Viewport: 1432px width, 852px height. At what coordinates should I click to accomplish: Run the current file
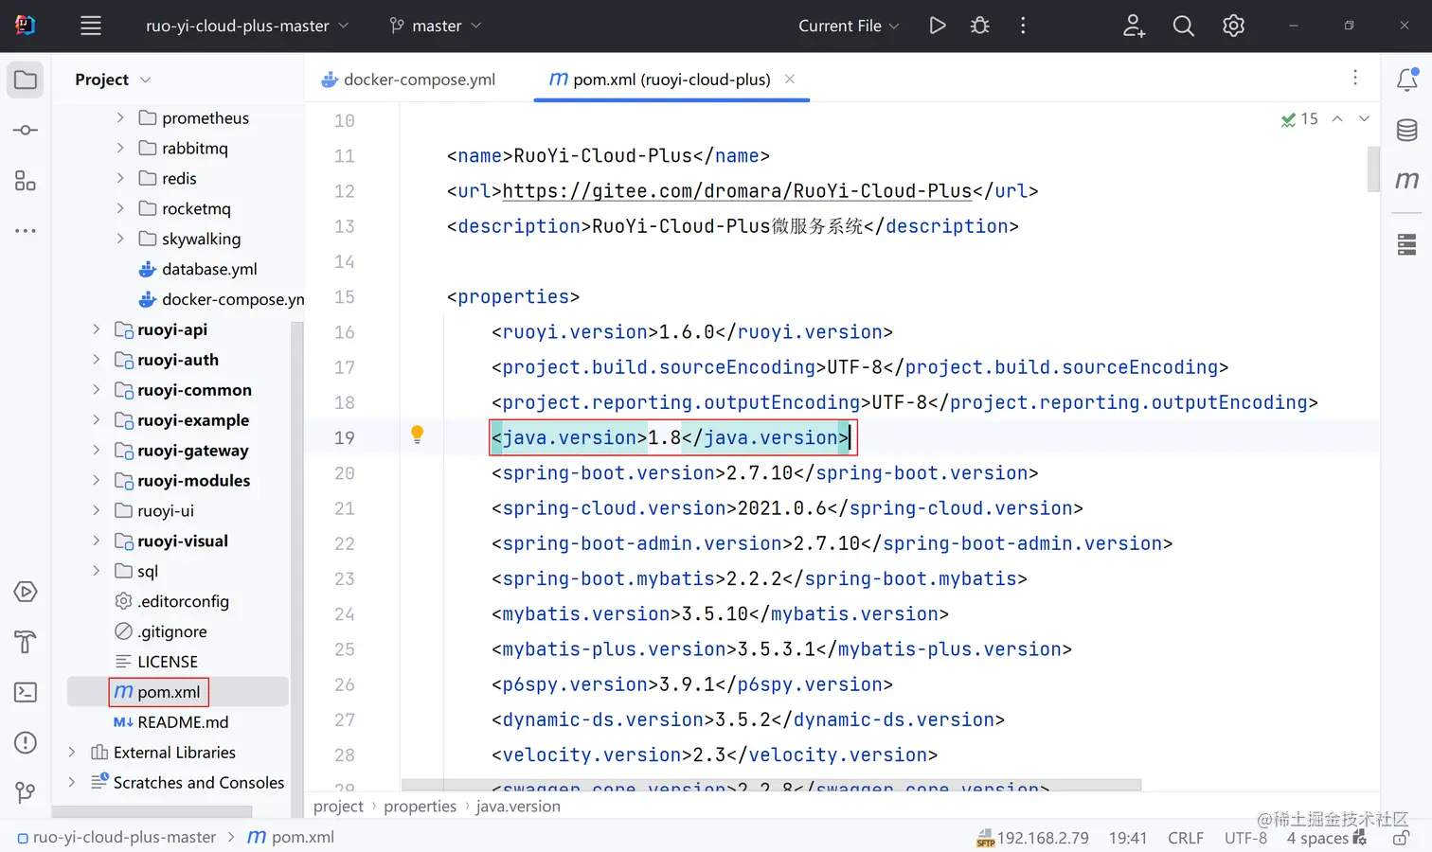pyautogui.click(x=938, y=26)
